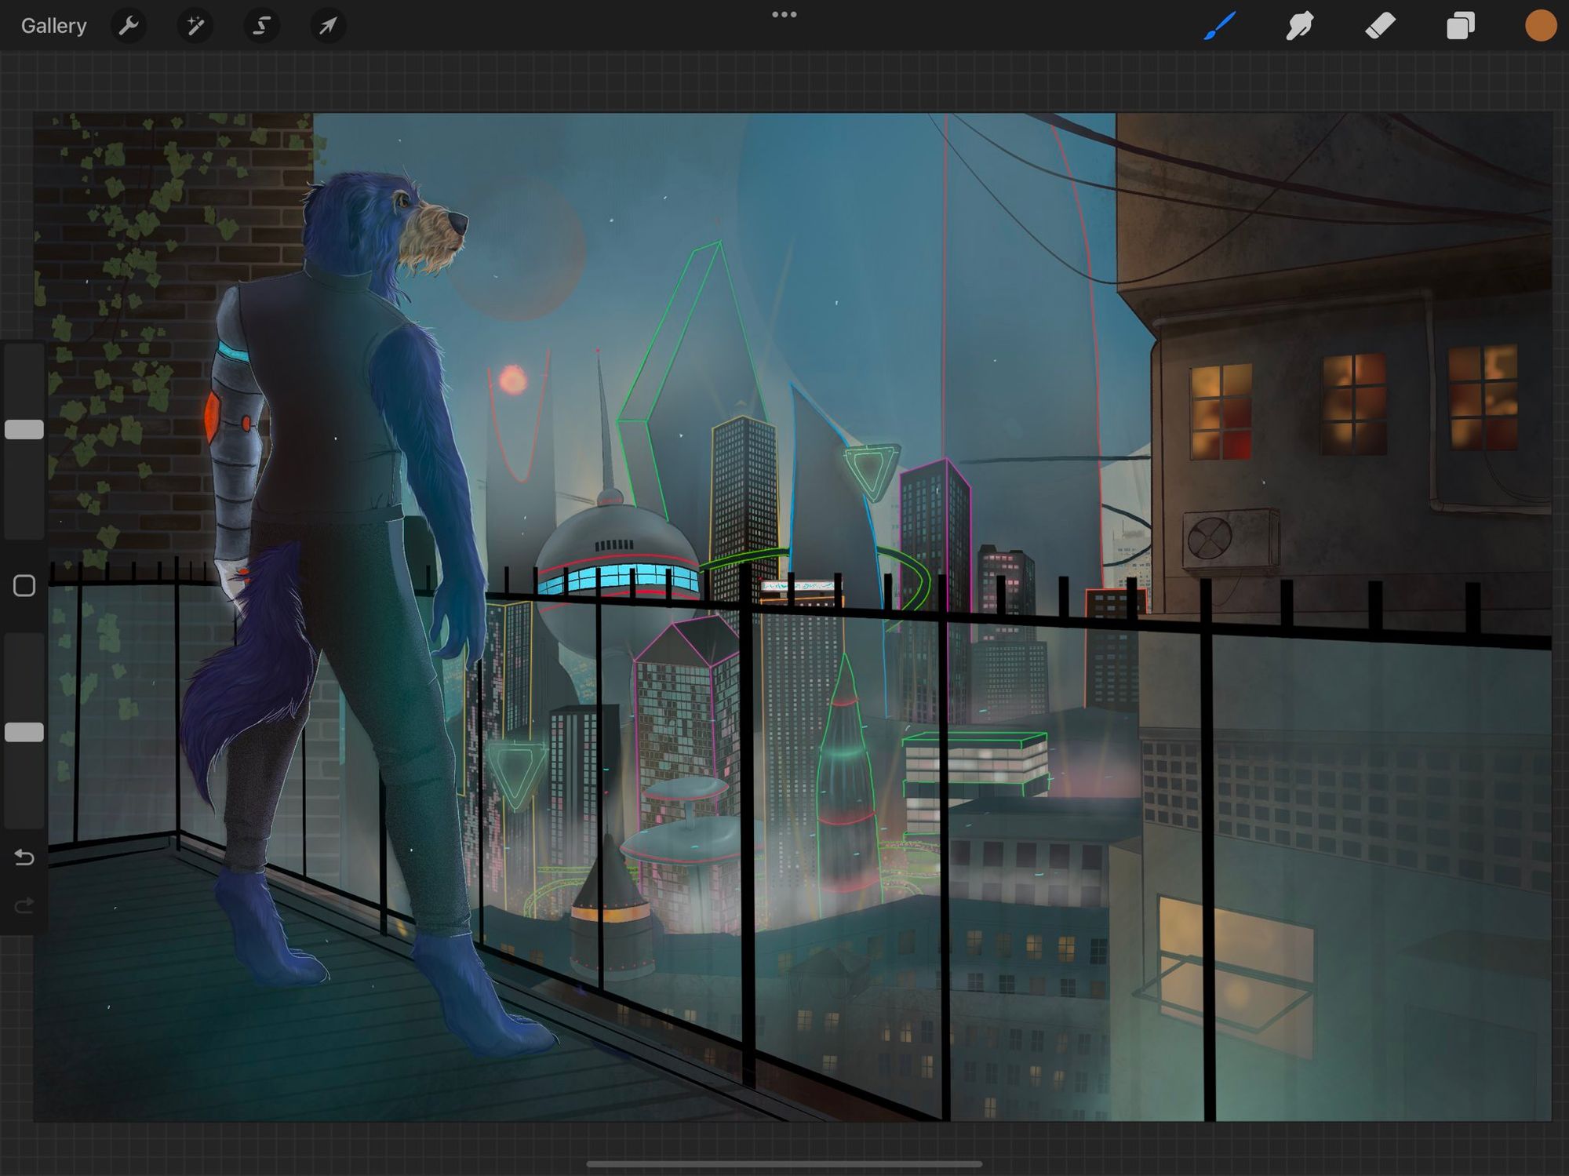Viewport: 1569px width, 1176px height.
Task: Select the Eraser tool
Action: [x=1381, y=26]
